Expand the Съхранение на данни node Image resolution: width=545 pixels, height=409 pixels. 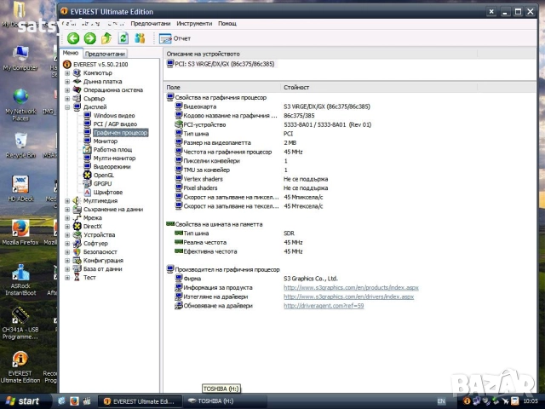coord(67,210)
